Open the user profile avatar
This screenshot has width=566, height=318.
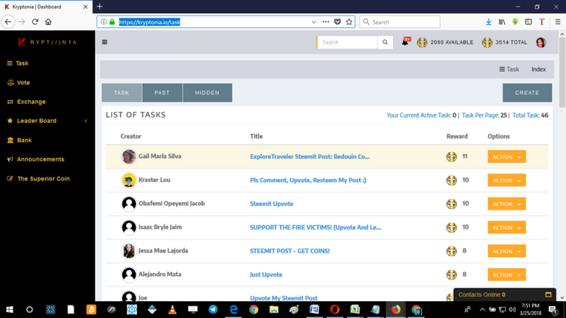pos(541,42)
